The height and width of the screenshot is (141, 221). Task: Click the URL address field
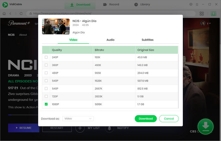point(111,14)
